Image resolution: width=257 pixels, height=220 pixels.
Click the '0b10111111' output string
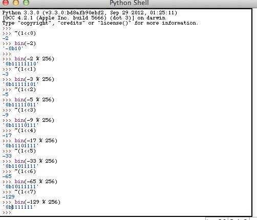tap(20, 187)
